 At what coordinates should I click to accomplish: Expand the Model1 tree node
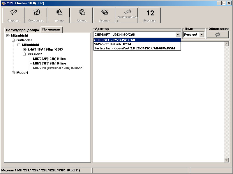13,73
